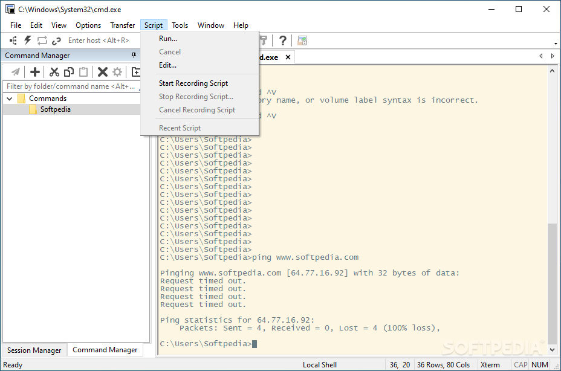
Task: Open the File menu
Action: tap(16, 25)
